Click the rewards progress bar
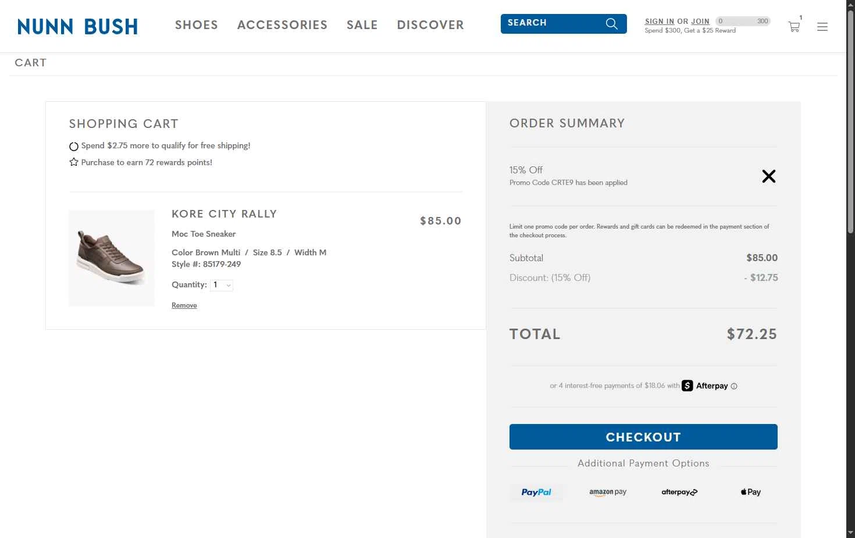Screen dimensions: 855x538 click(743, 21)
